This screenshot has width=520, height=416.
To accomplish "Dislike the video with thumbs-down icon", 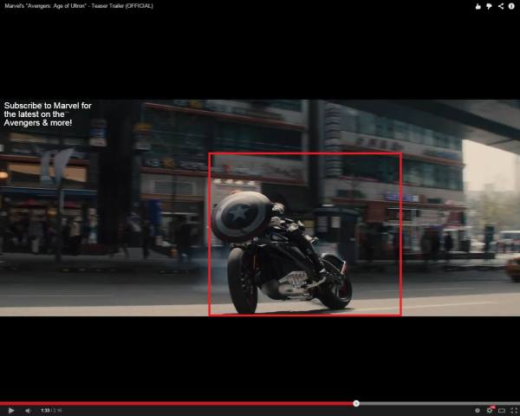I will coord(489,6).
